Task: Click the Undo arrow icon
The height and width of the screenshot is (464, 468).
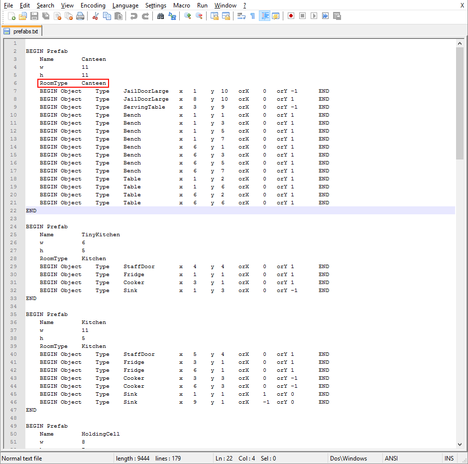Action: point(134,16)
